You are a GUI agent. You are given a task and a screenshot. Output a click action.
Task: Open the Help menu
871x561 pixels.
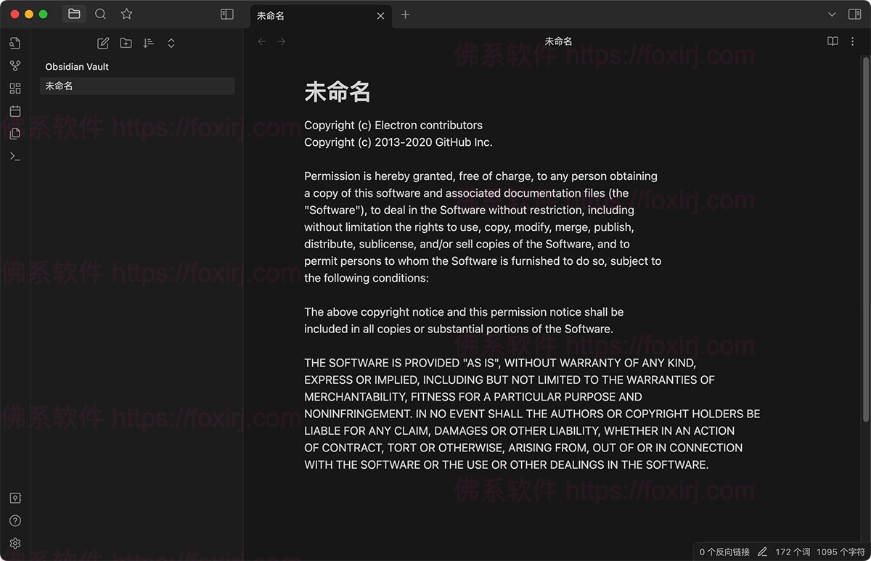(15, 520)
